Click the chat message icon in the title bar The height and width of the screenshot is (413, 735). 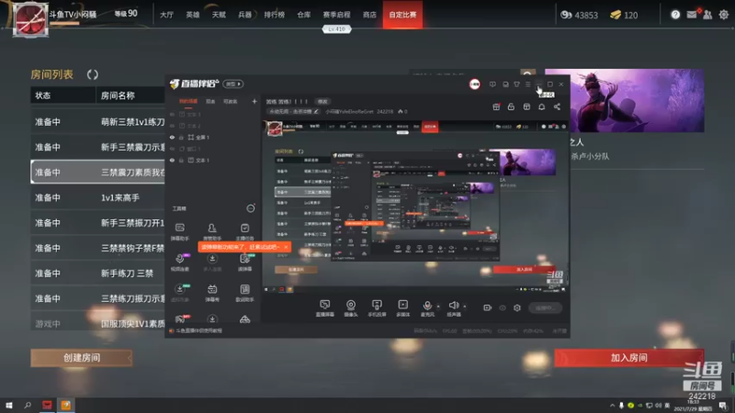coord(492,84)
